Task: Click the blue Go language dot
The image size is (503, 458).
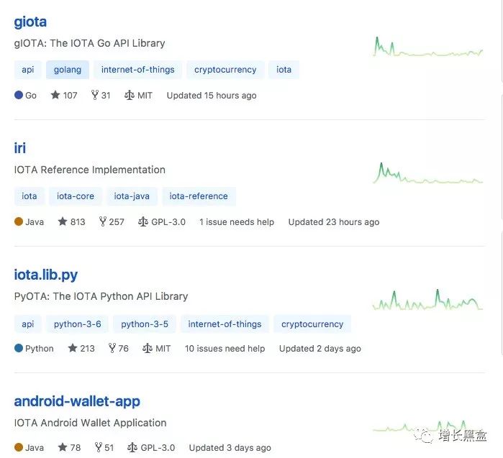Action: coord(19,95)
